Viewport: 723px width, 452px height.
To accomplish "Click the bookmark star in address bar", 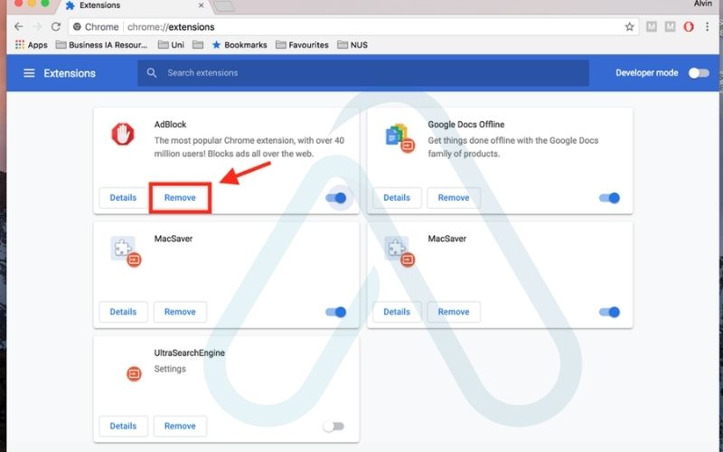I will [629, 27].
